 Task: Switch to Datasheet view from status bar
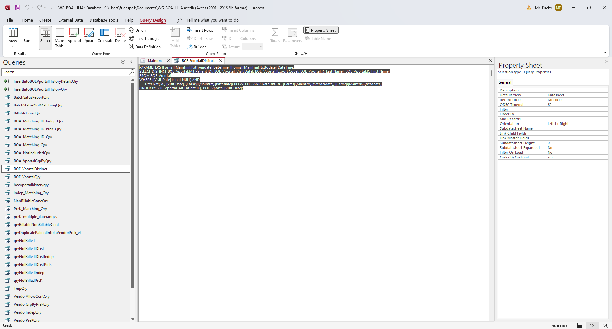coord(579,325)
